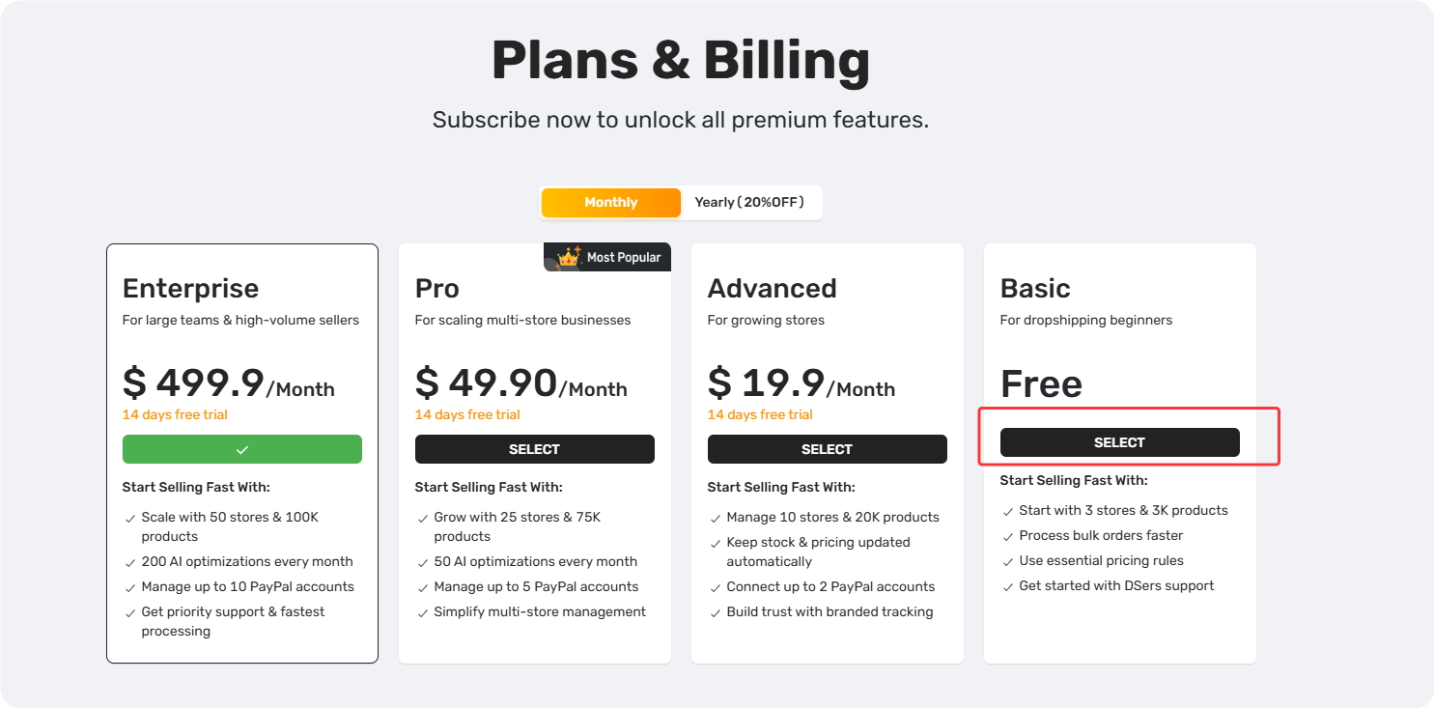
Task: Click the crown icon on Most Popular badge
Action: coord(569,257)
